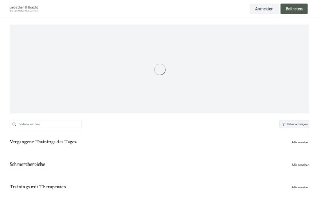Click the 'Videos suchen' placeholder text

point(29,124)
